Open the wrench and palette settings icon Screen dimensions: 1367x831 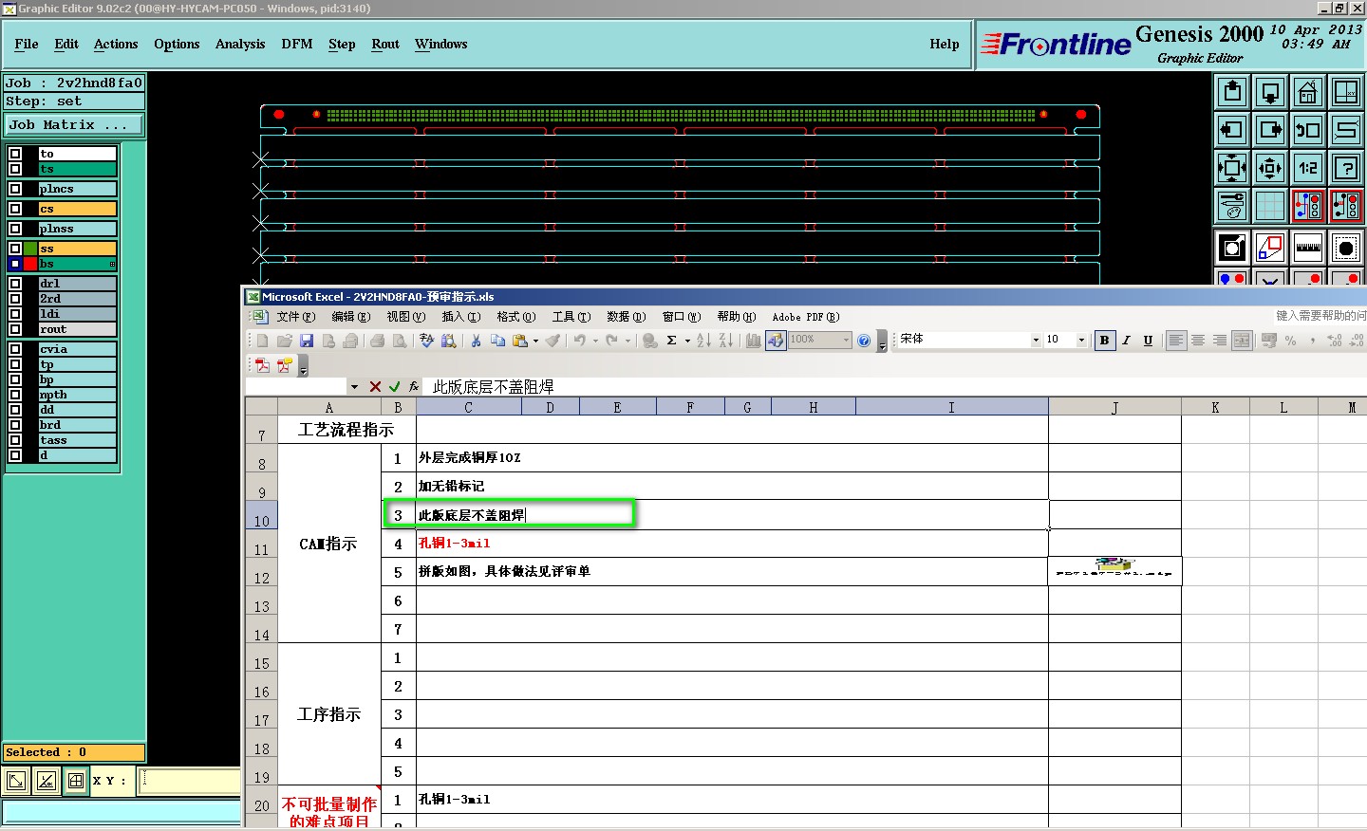[1232, 206]
